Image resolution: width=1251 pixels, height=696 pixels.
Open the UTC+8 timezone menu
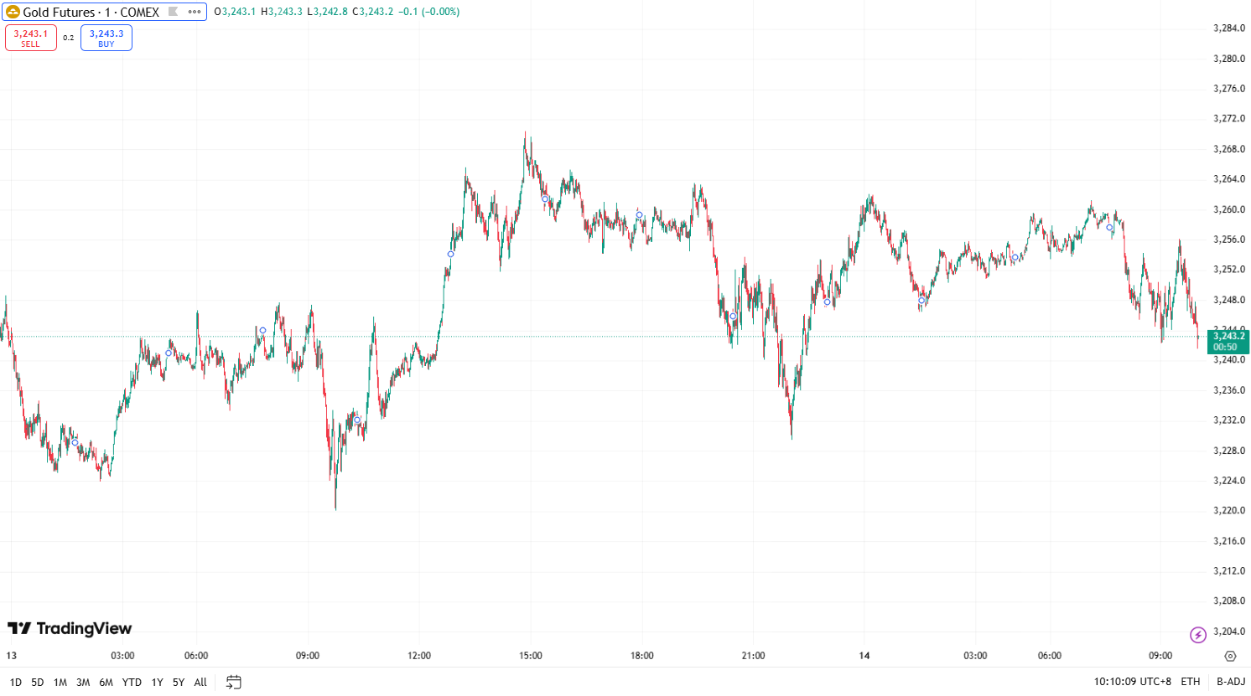point(1132,682)
